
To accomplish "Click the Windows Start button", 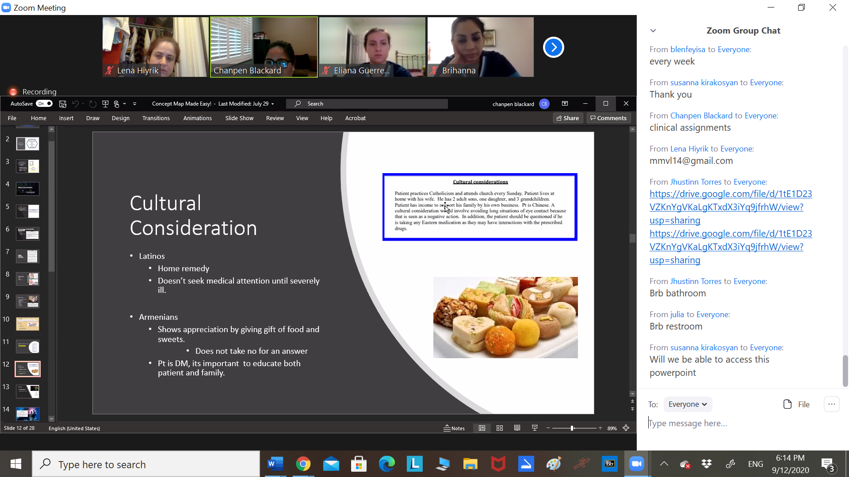I will [x=16, y=464].
